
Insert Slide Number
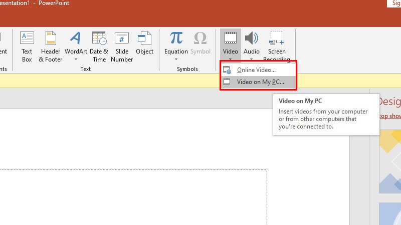122,46
